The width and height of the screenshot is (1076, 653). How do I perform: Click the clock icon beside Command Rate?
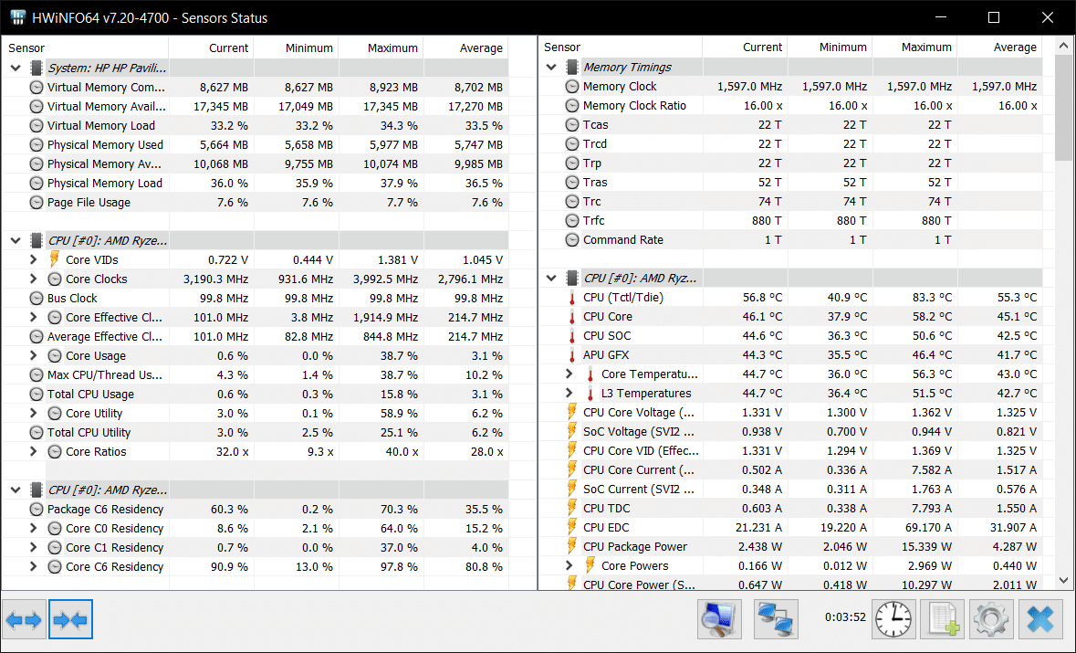pos(571,239)
